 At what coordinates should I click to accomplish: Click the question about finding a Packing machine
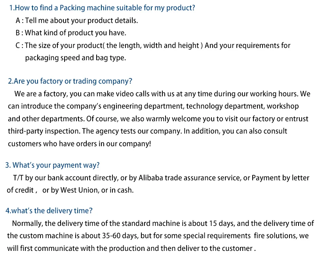pyautogui.click(x=102, y=8)
